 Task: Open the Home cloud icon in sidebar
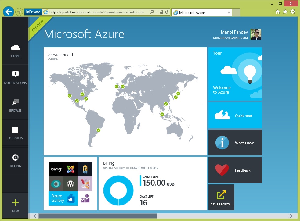pos(15,48)
